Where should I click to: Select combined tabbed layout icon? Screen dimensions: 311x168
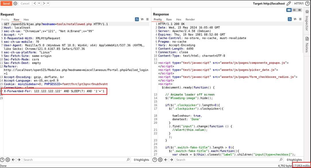pyautogui.click(x=300, y=10)
